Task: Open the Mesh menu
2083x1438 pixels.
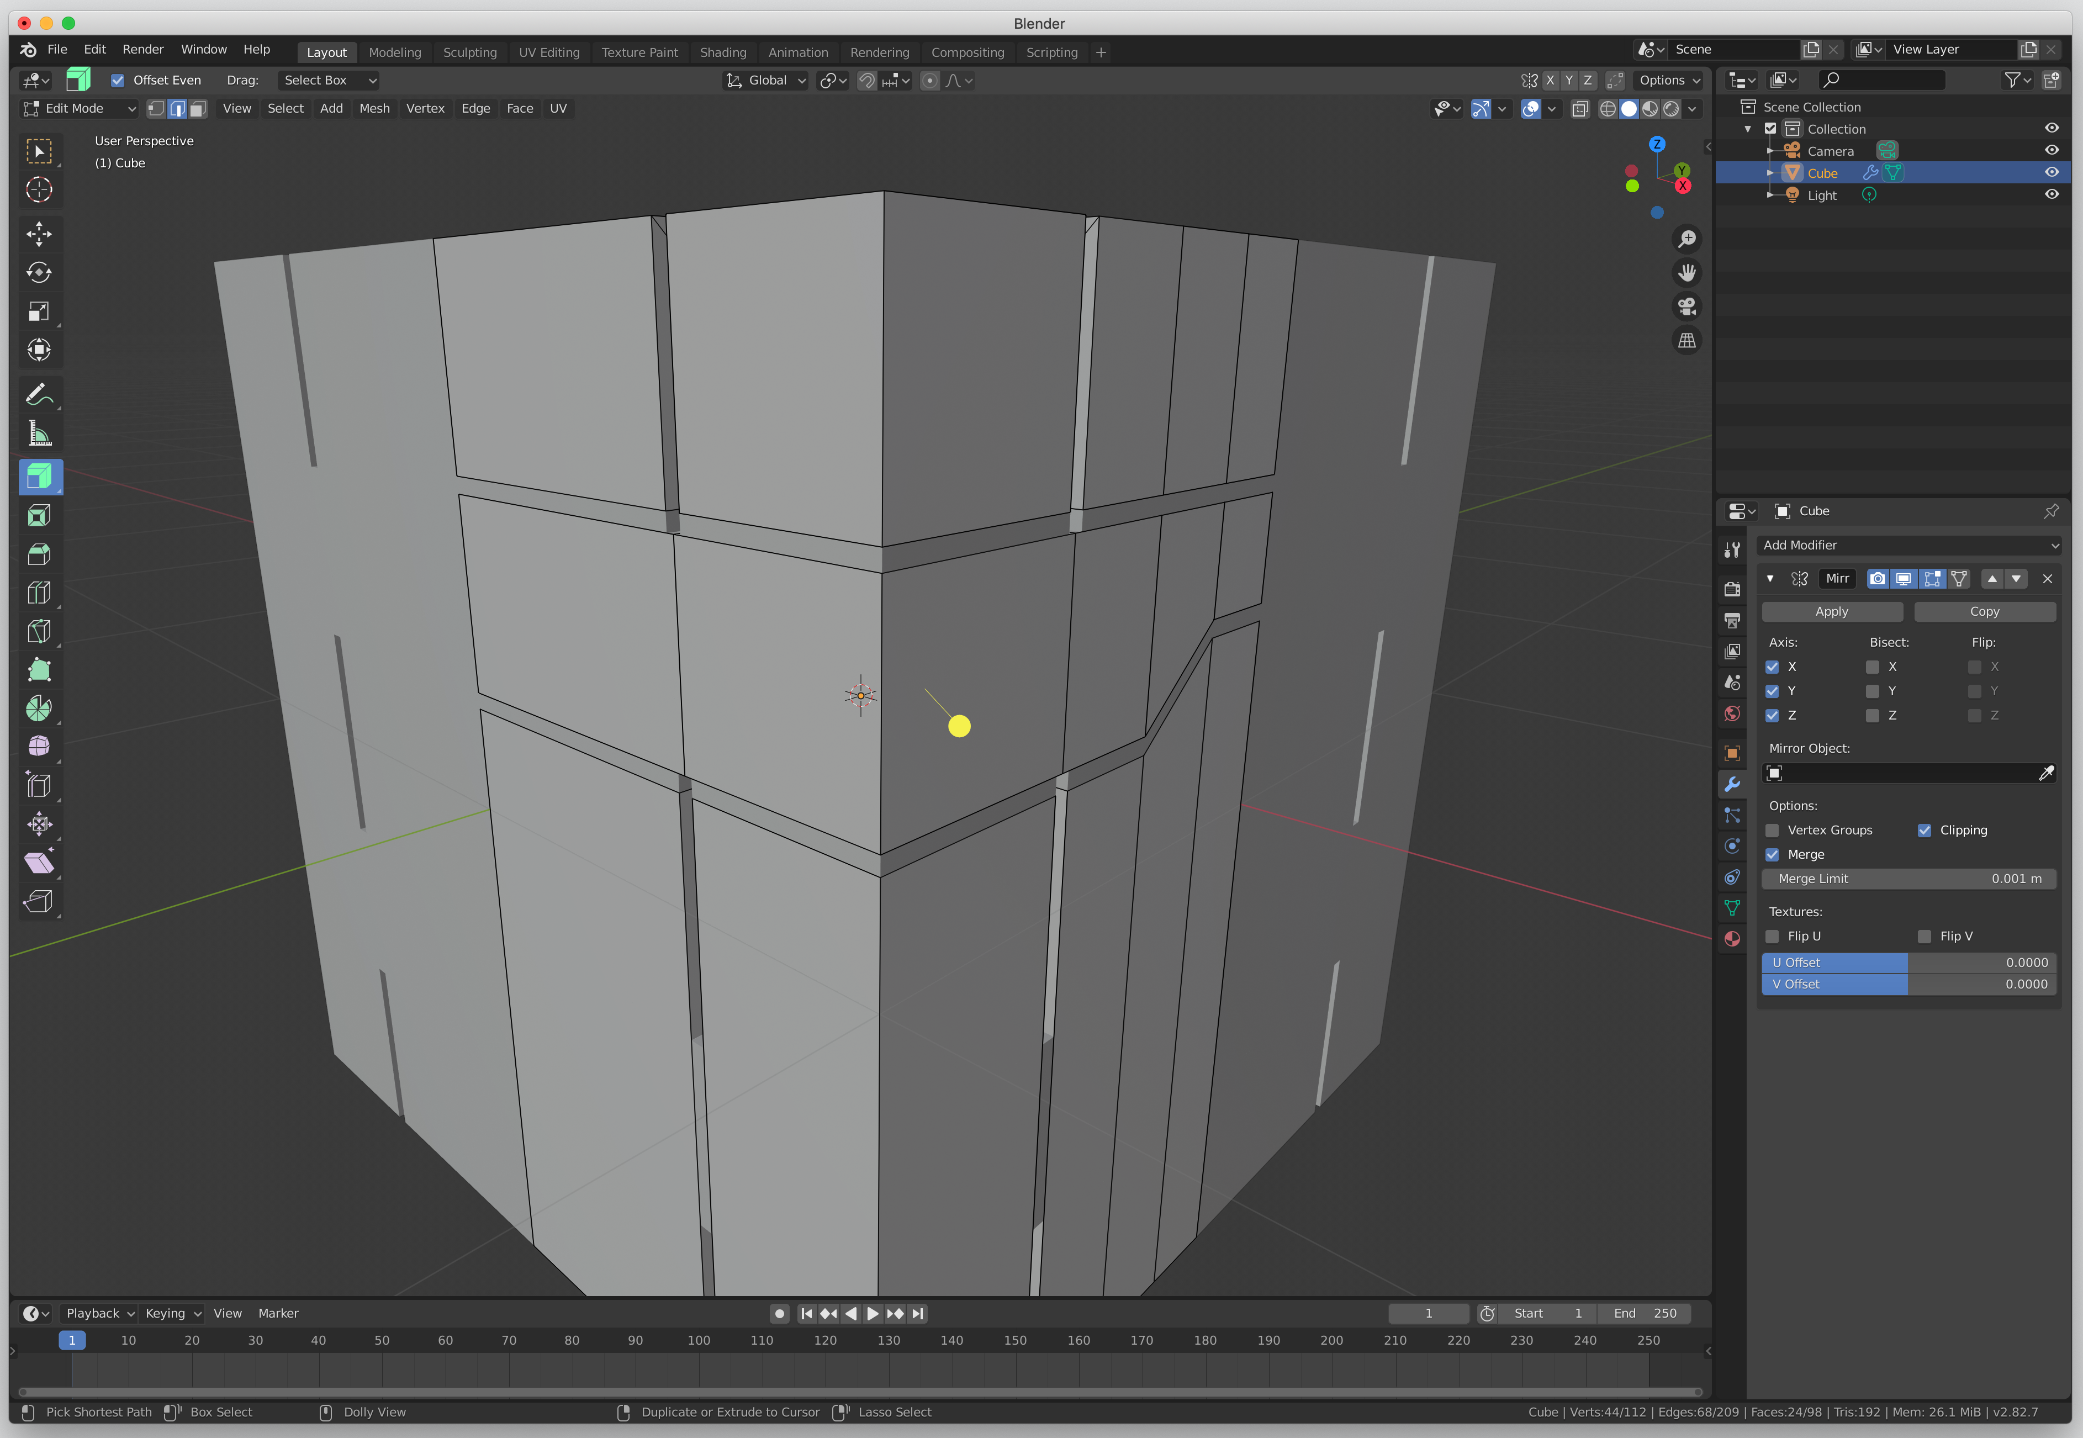Action: tap(374, 108)
